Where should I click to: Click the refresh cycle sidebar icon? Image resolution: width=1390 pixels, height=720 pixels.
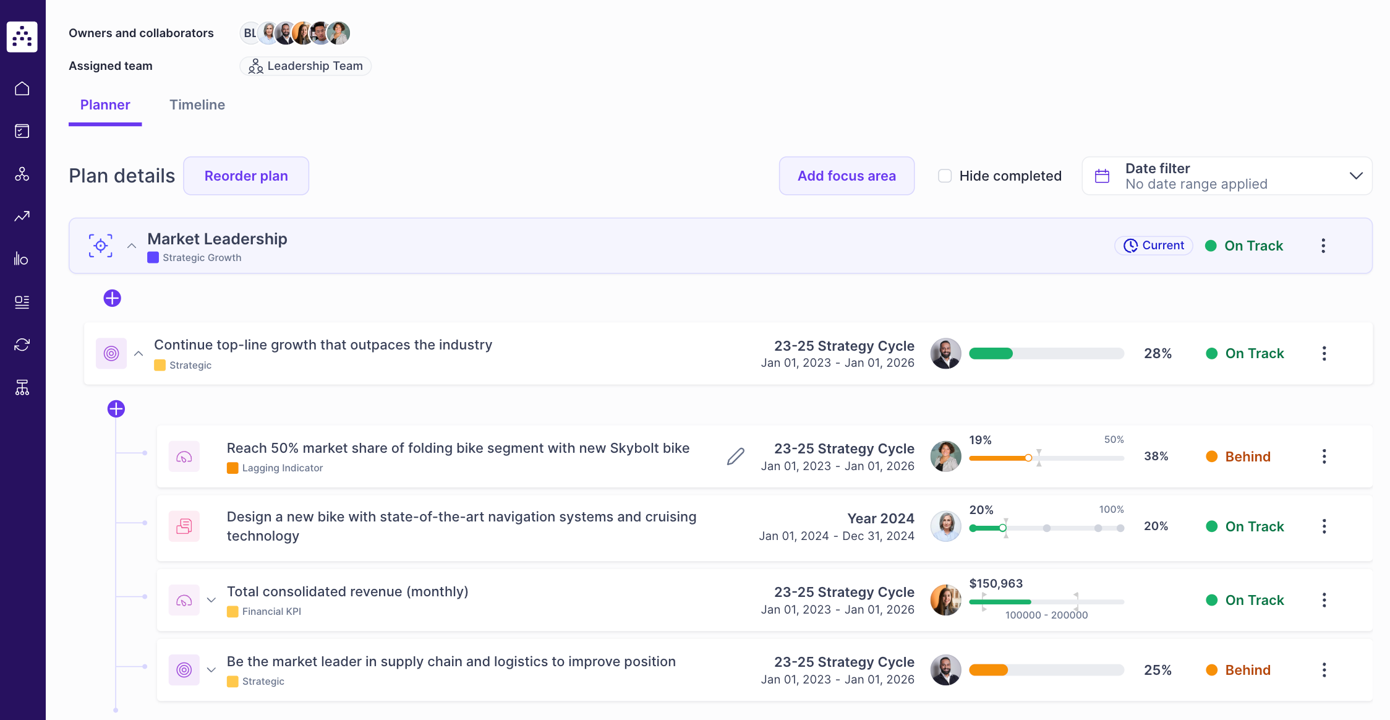pyautogui.click(x=22, y=345)
